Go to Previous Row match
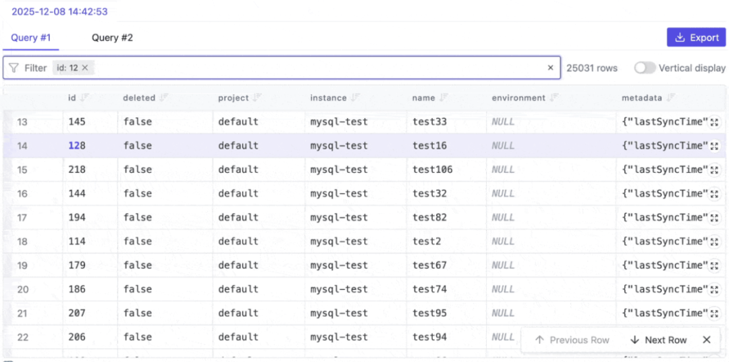Viewport: 729px width, 362px height. pos(572,340)
